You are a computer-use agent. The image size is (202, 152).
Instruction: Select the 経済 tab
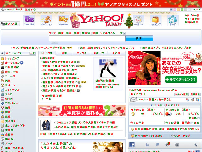coord(64,53)
